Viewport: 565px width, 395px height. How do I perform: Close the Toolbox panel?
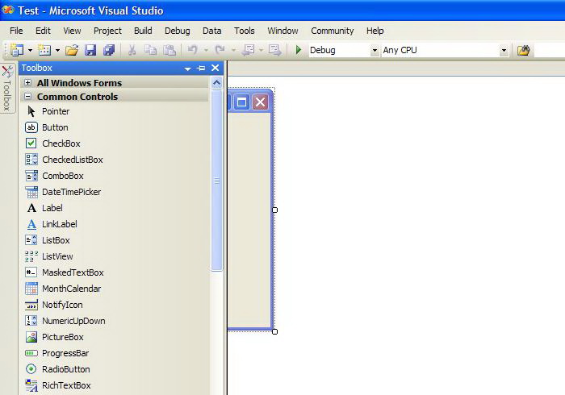(x=216, y=68)
